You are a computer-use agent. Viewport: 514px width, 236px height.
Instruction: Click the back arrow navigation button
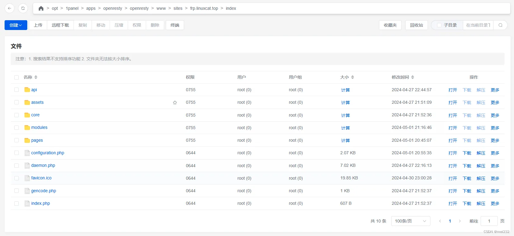click(9, 8)
